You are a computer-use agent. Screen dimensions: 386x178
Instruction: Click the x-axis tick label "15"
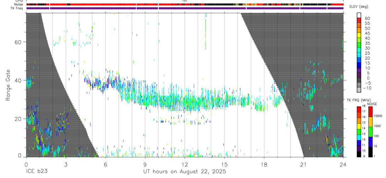(224, 164)
